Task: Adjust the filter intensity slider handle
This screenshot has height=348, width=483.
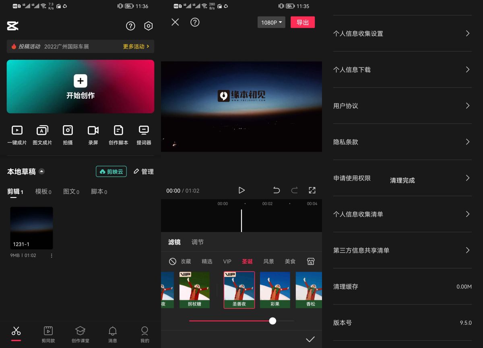Action: (x=272, y=321)
